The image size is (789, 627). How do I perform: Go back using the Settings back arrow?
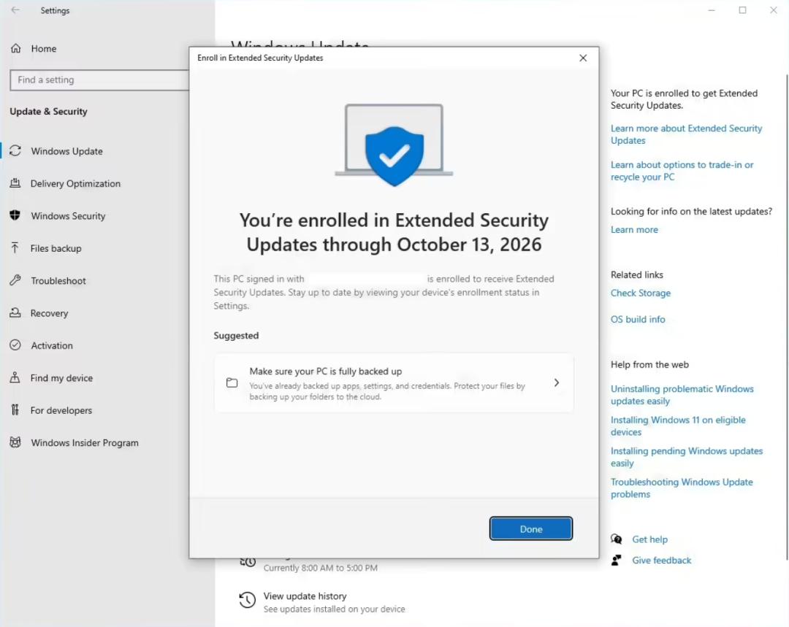tap(15, 10)
